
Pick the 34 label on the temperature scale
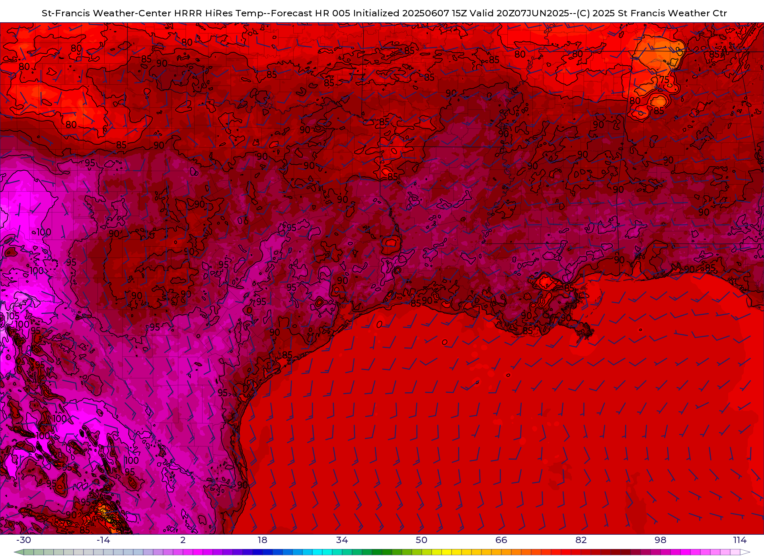[342, 540]
